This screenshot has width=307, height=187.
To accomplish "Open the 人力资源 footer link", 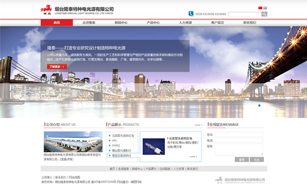I will coord(179,169).
